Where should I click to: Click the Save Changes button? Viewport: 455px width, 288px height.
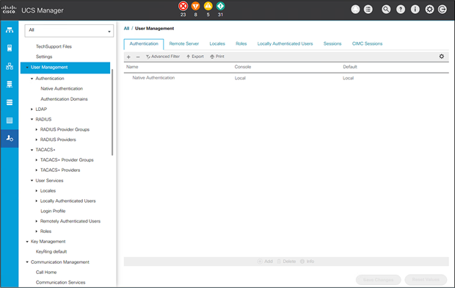[x=379, y=280]
